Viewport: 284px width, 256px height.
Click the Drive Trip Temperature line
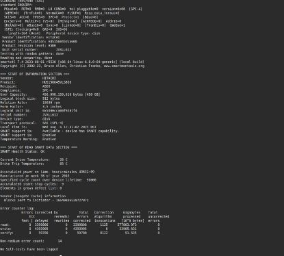point(34,164)
